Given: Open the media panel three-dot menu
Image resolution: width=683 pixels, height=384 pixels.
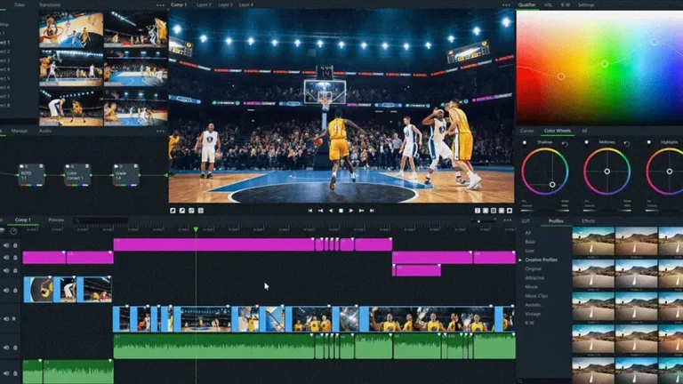Looking at the screenshot, I should point(160,5).
